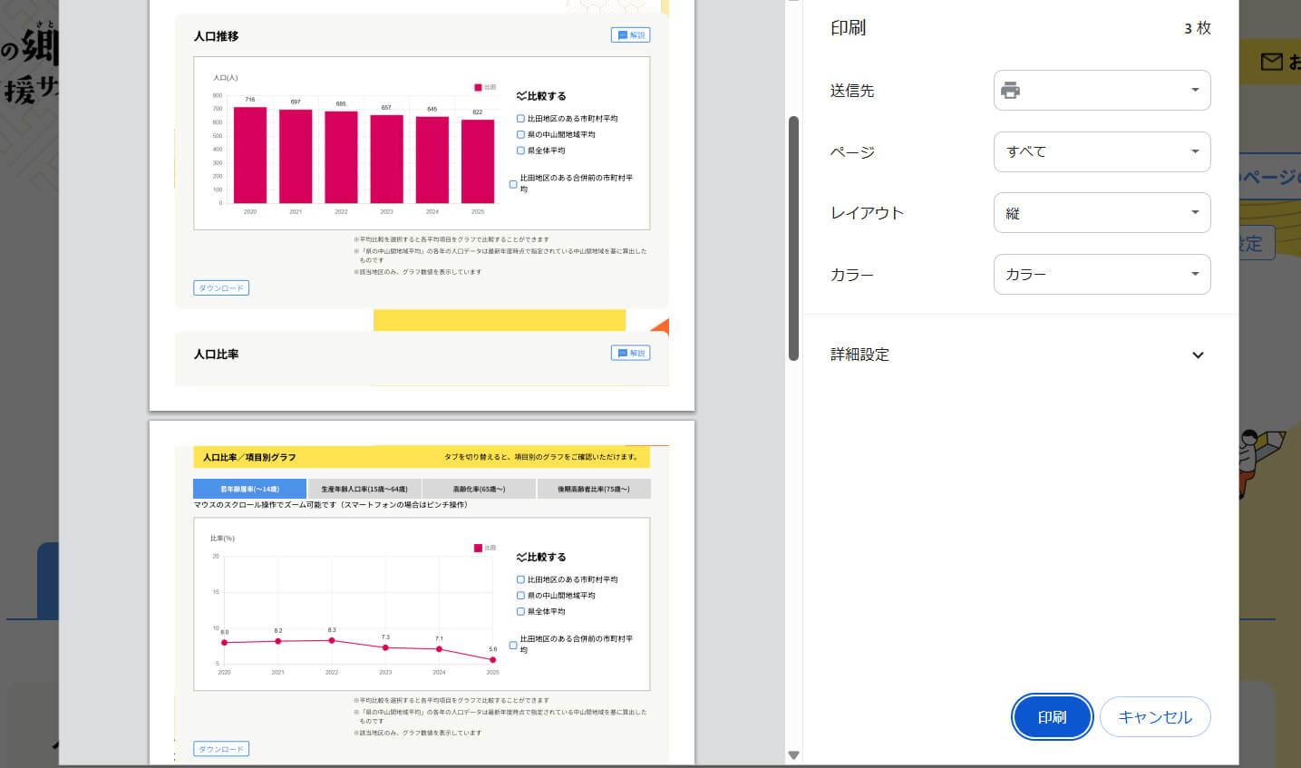Tick 比田地区のある市町村平均 in the bar chart panel

point(520,119)
